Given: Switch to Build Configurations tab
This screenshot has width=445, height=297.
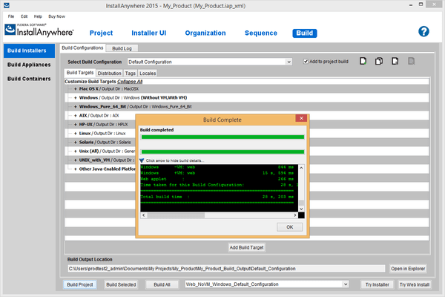Looking at the screenshot, I should pos(82,48).
